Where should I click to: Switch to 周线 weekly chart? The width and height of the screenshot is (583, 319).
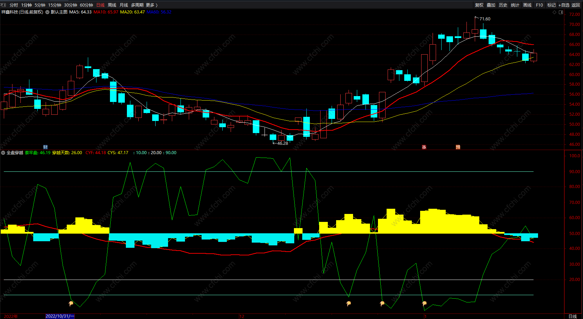(x=112, y=5)
